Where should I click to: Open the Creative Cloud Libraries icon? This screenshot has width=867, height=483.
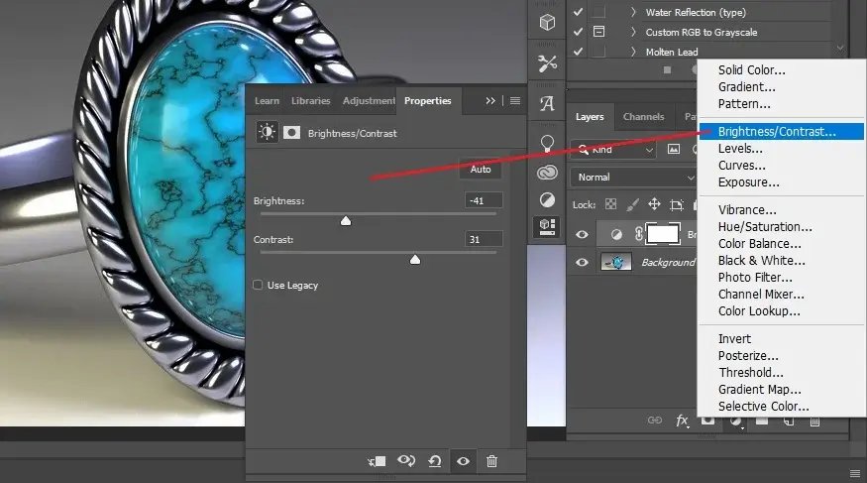click(x=547, y=173)
